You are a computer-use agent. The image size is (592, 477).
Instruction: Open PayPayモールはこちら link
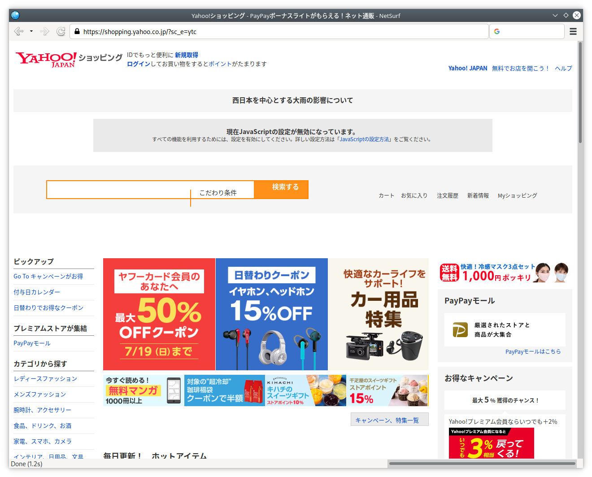[533, 352]
